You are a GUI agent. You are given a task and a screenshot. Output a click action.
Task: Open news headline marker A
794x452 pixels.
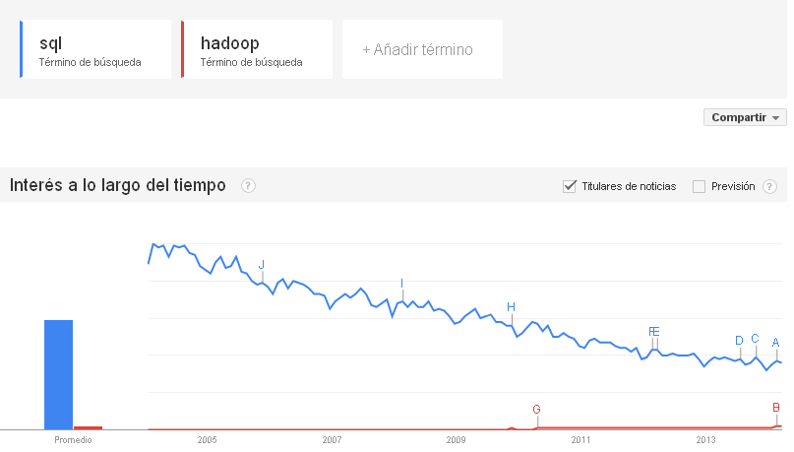point(775,343)
